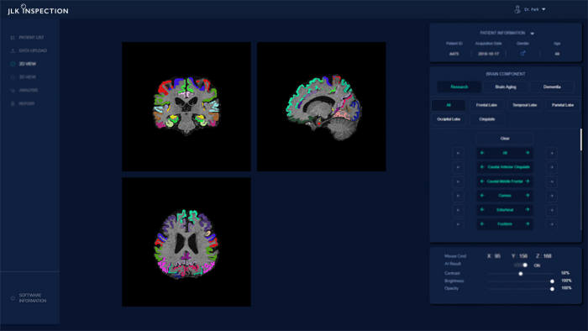
Task: Select the Frontal Lobe filter
Action: pos(486,105)
